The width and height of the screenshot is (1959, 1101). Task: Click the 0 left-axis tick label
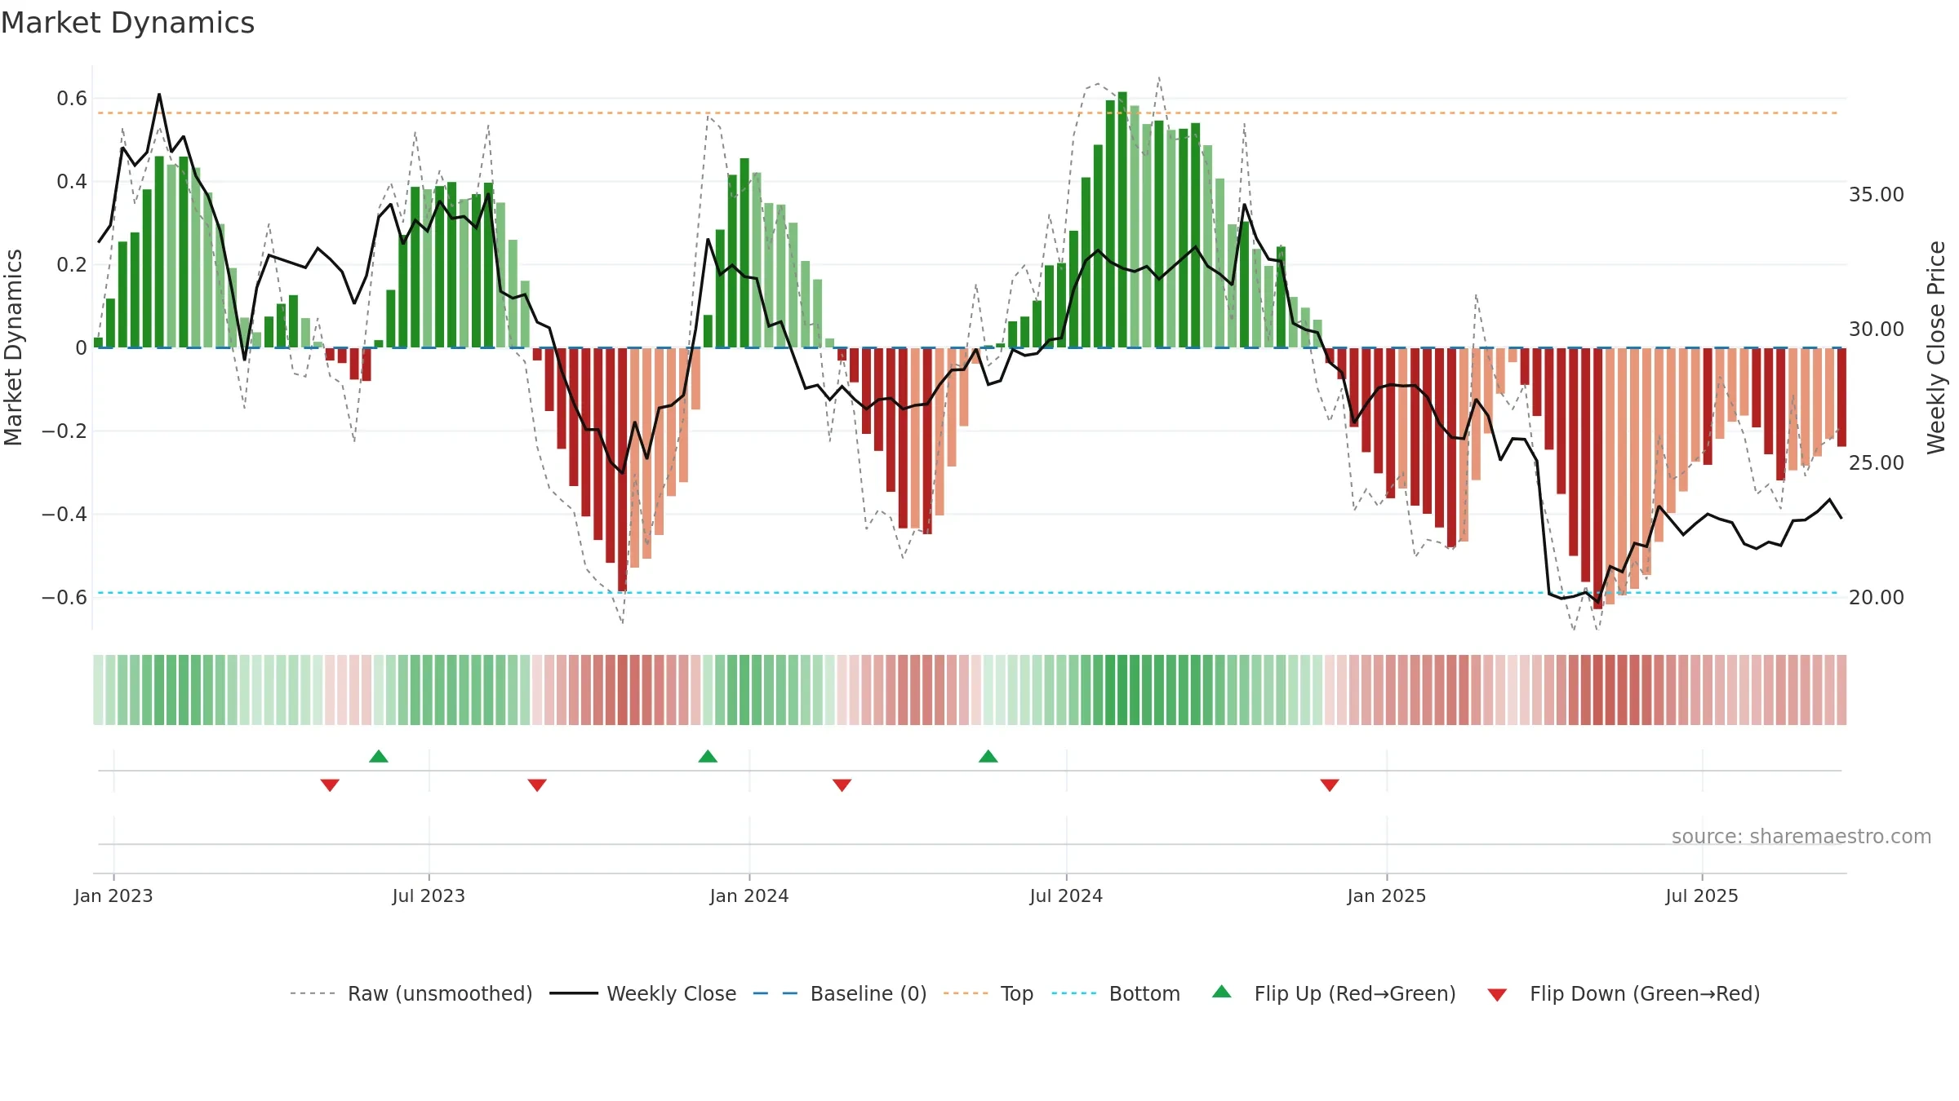click(81, 348)
